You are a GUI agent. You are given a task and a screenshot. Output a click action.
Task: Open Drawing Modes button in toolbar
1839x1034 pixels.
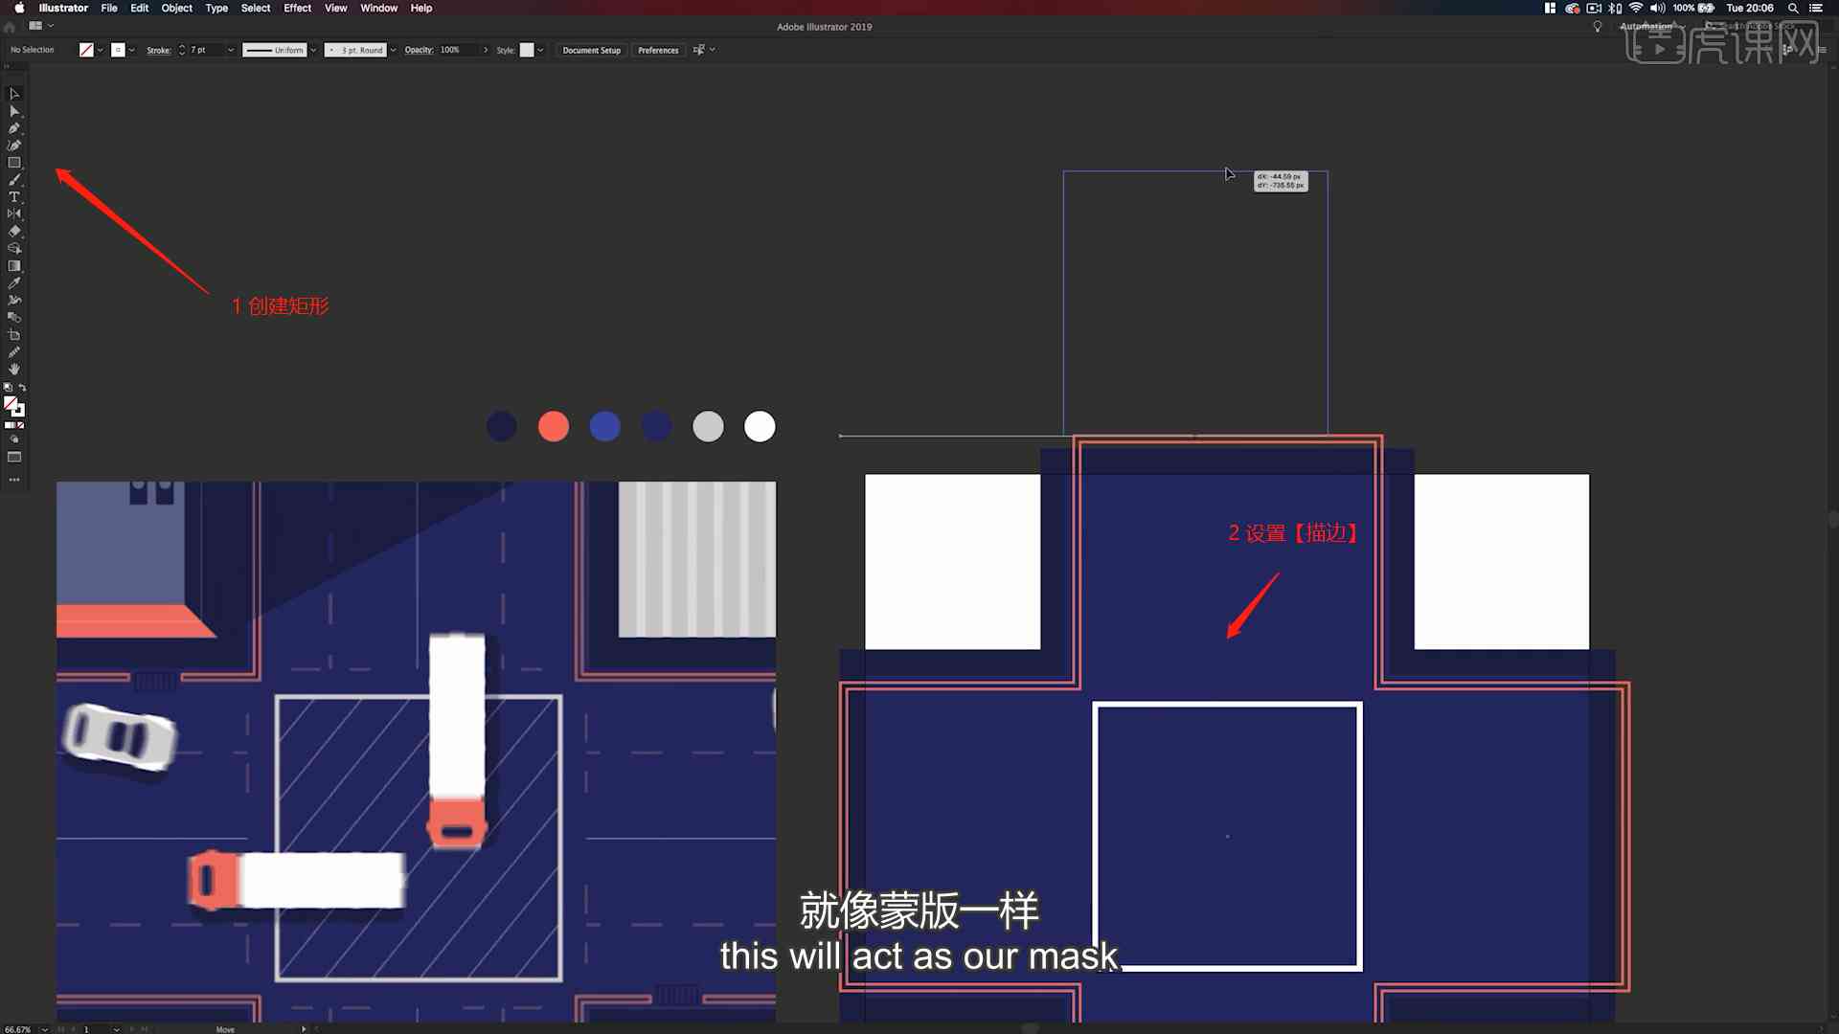(14, 440)
